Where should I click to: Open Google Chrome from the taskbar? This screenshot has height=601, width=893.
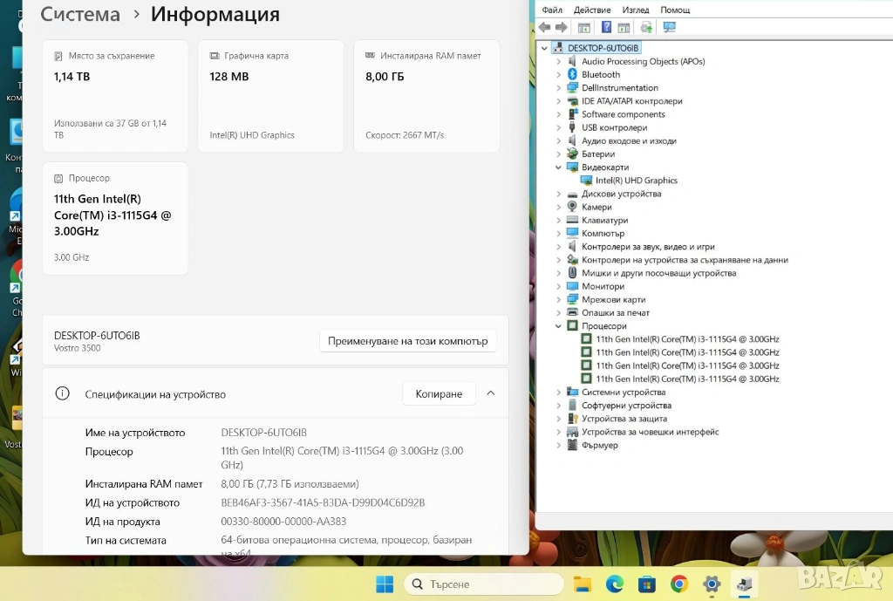coord(678,584)
